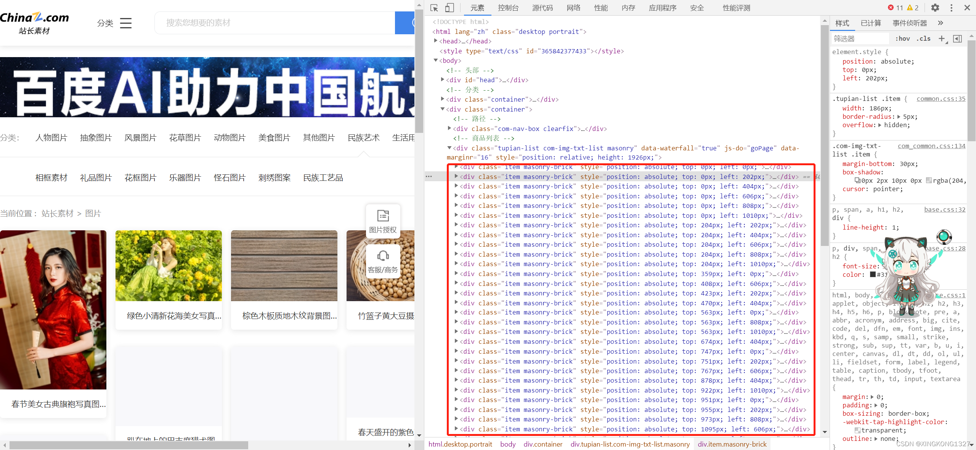This screenshot has width=976, height=450.
Task: Open the DevTools three-dot more options menu
Action: tap(951, 8)
